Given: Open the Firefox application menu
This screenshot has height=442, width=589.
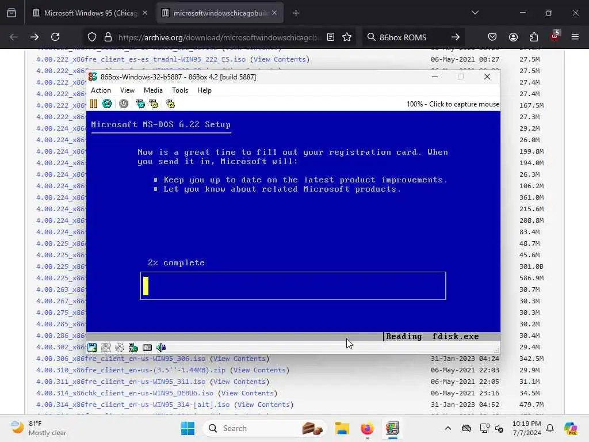Looking at the screenshot, I should click(x=575, y=37).
